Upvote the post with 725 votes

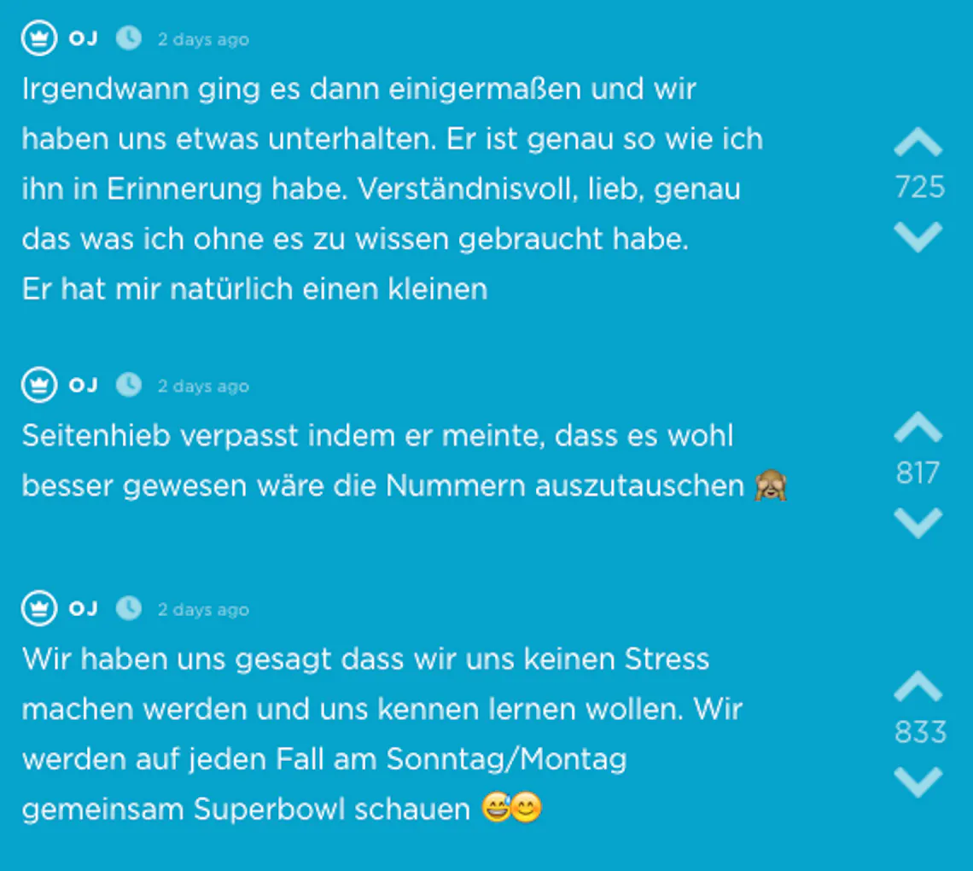tap(918, 142)
